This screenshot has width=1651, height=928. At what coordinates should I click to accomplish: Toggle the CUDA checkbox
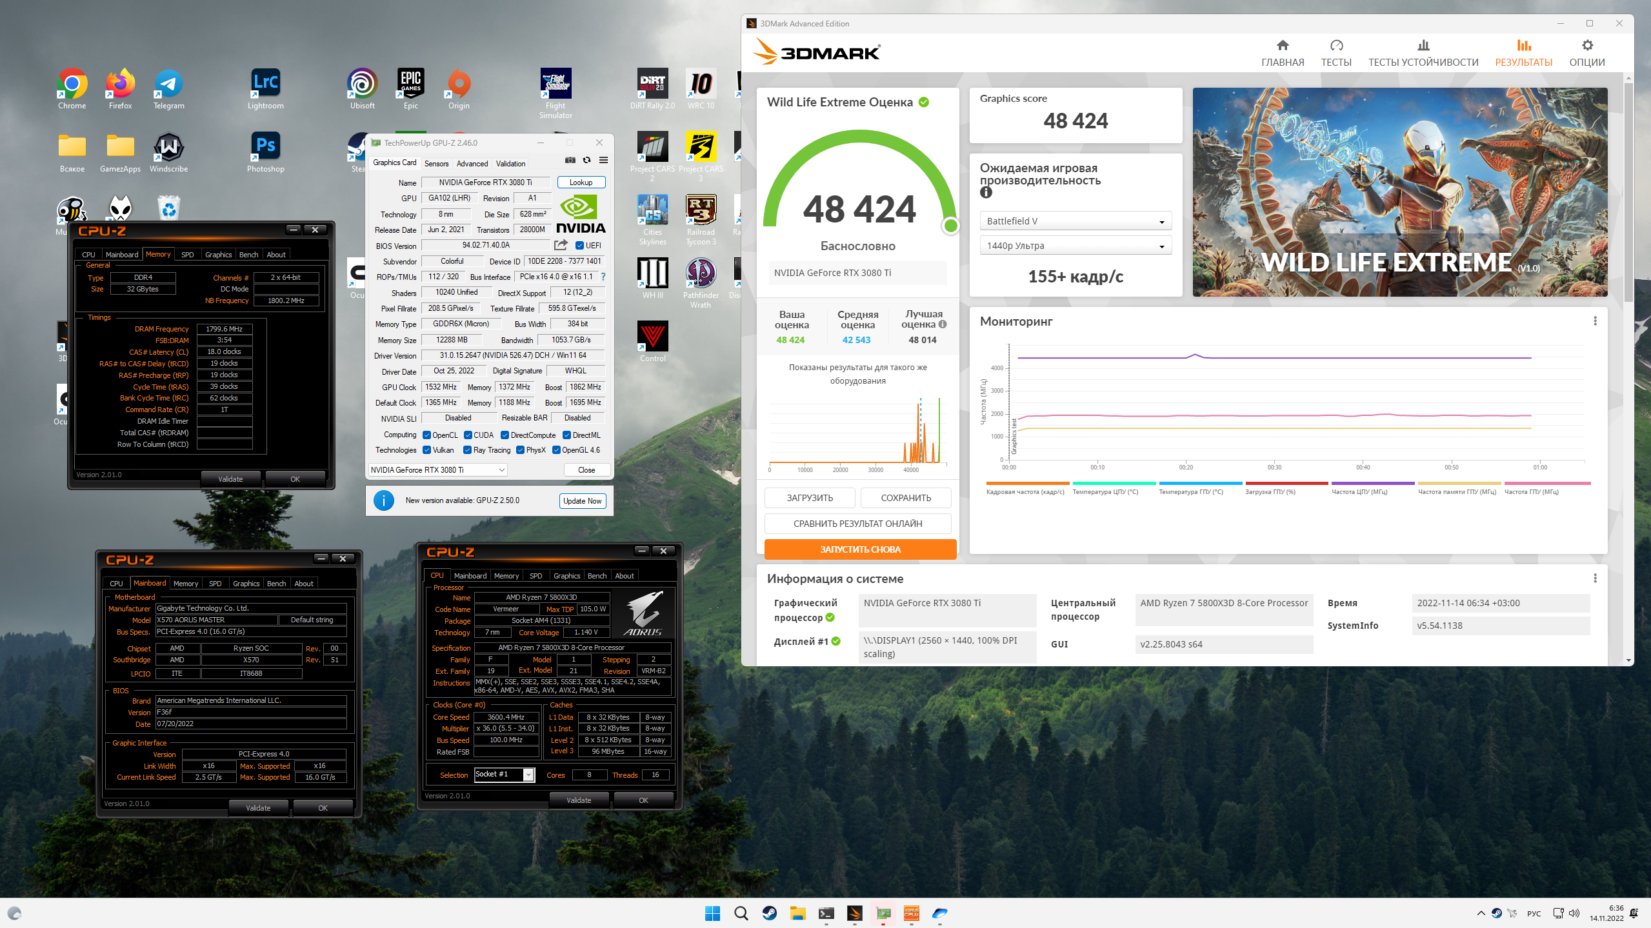coord(468,435)
